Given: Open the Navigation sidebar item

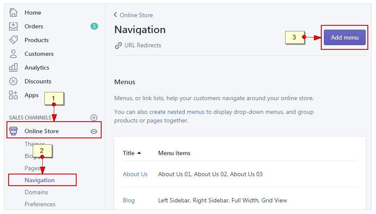Looking at the screenshot, I should [x=40, y=180].
